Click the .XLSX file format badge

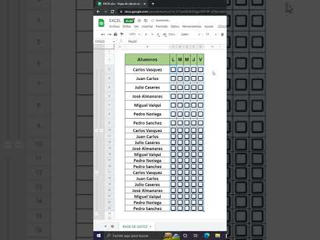coord(129,21)
